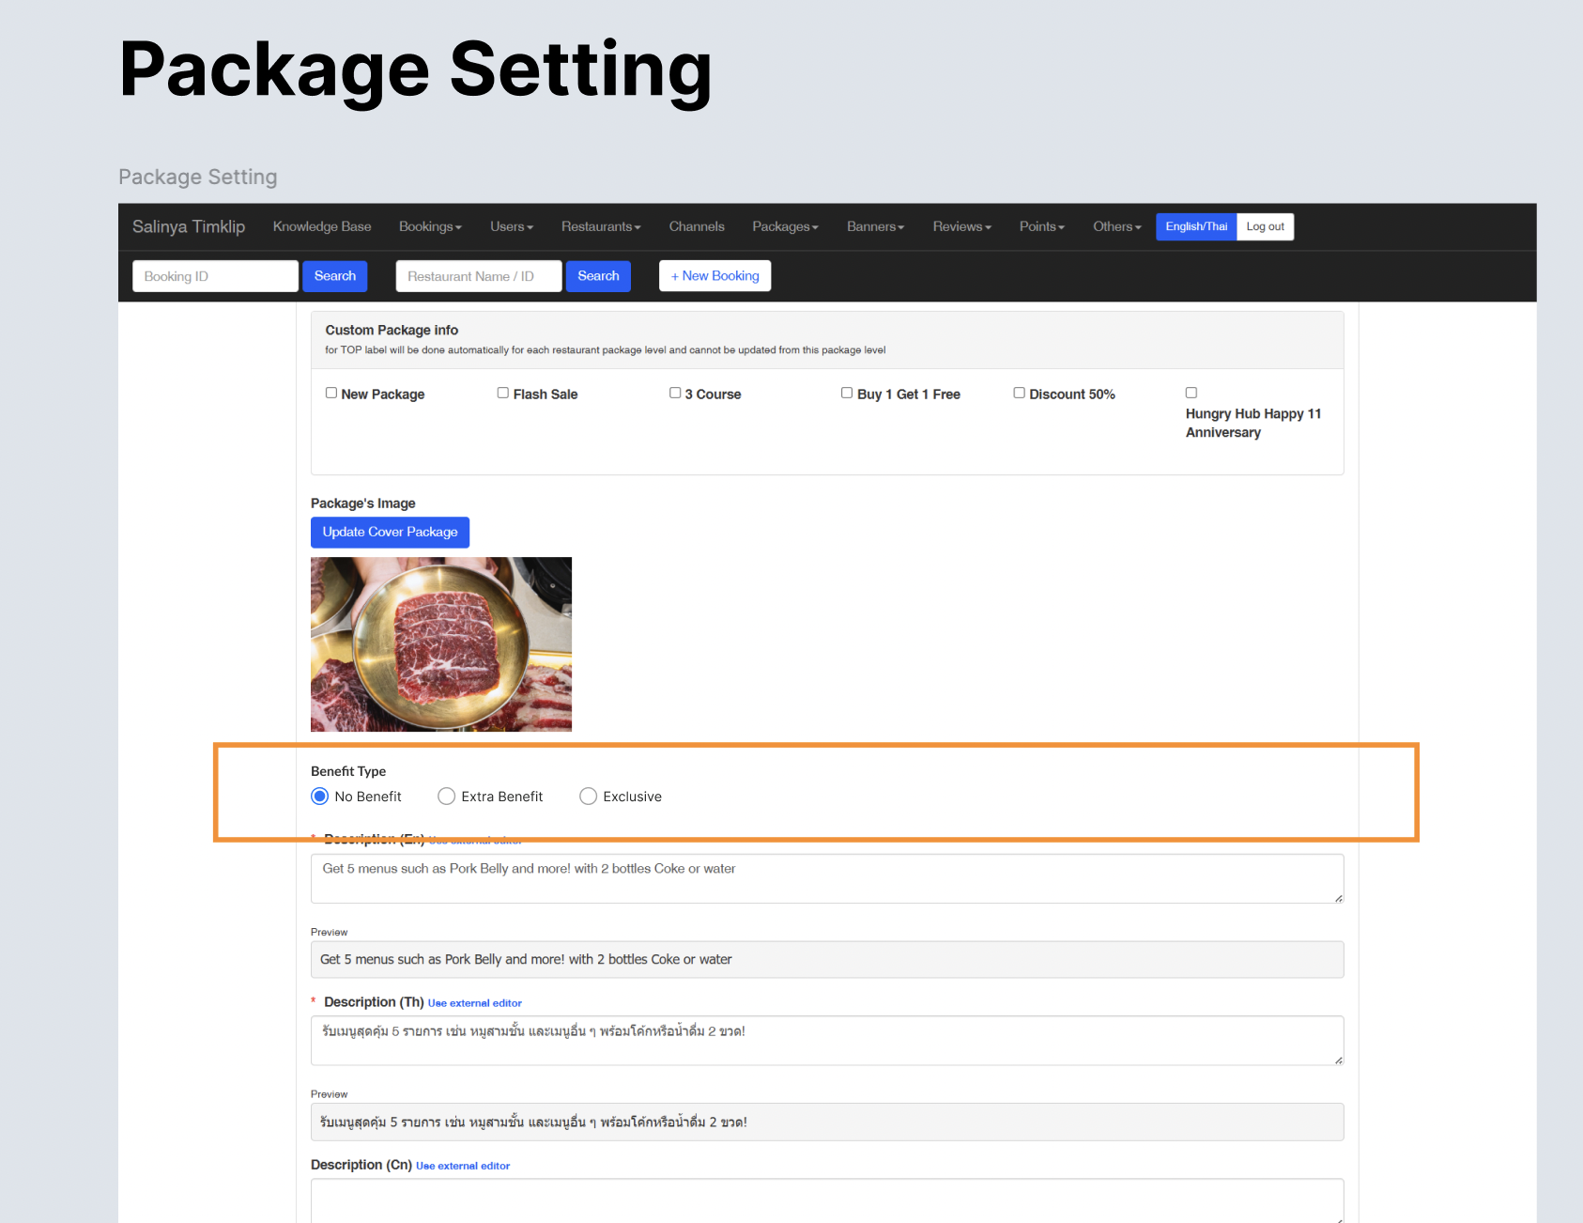Select the Extra Benefit radio option
Image resolution: width=1583 pixels, height=1223 pixels.
447,797
